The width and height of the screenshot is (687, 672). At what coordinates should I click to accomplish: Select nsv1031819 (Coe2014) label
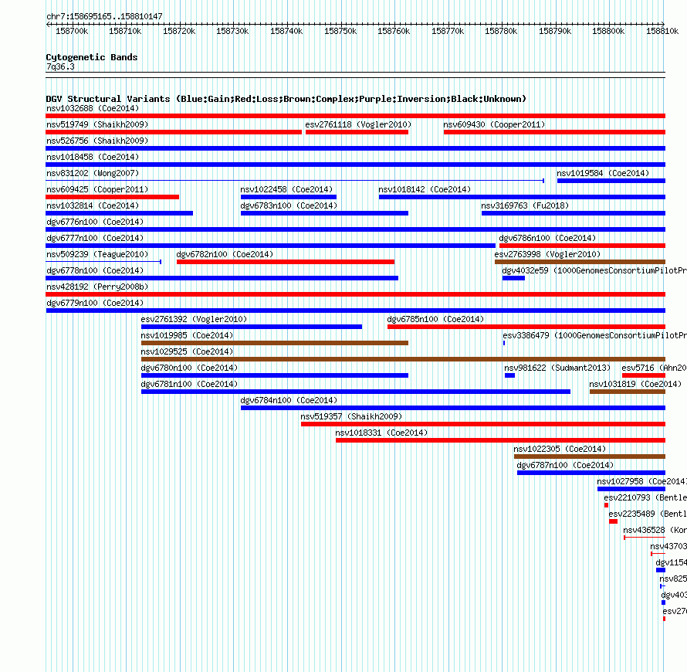635,384
